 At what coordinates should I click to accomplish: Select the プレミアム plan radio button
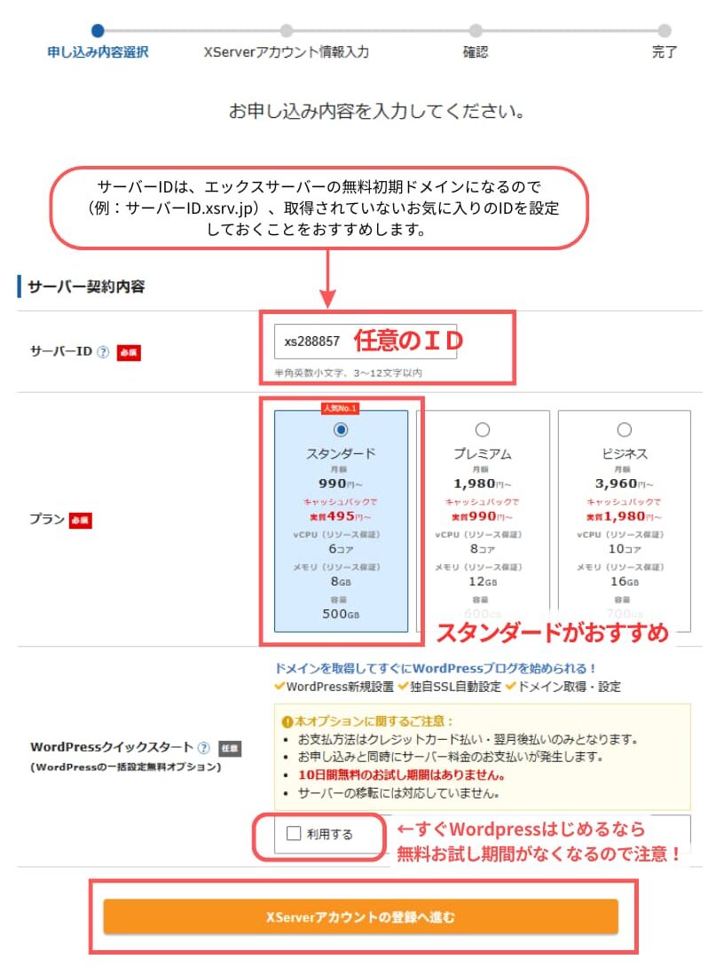tap(483, 429)
